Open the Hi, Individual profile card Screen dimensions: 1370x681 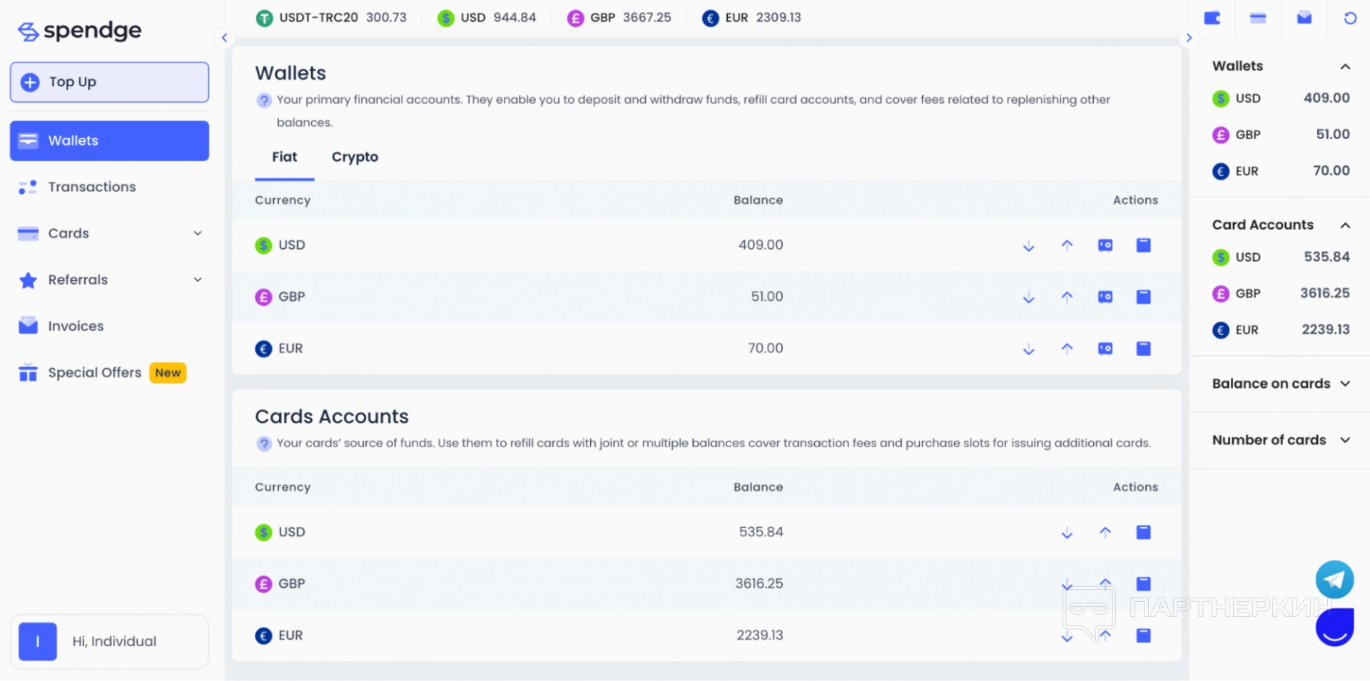pos(109,641)
